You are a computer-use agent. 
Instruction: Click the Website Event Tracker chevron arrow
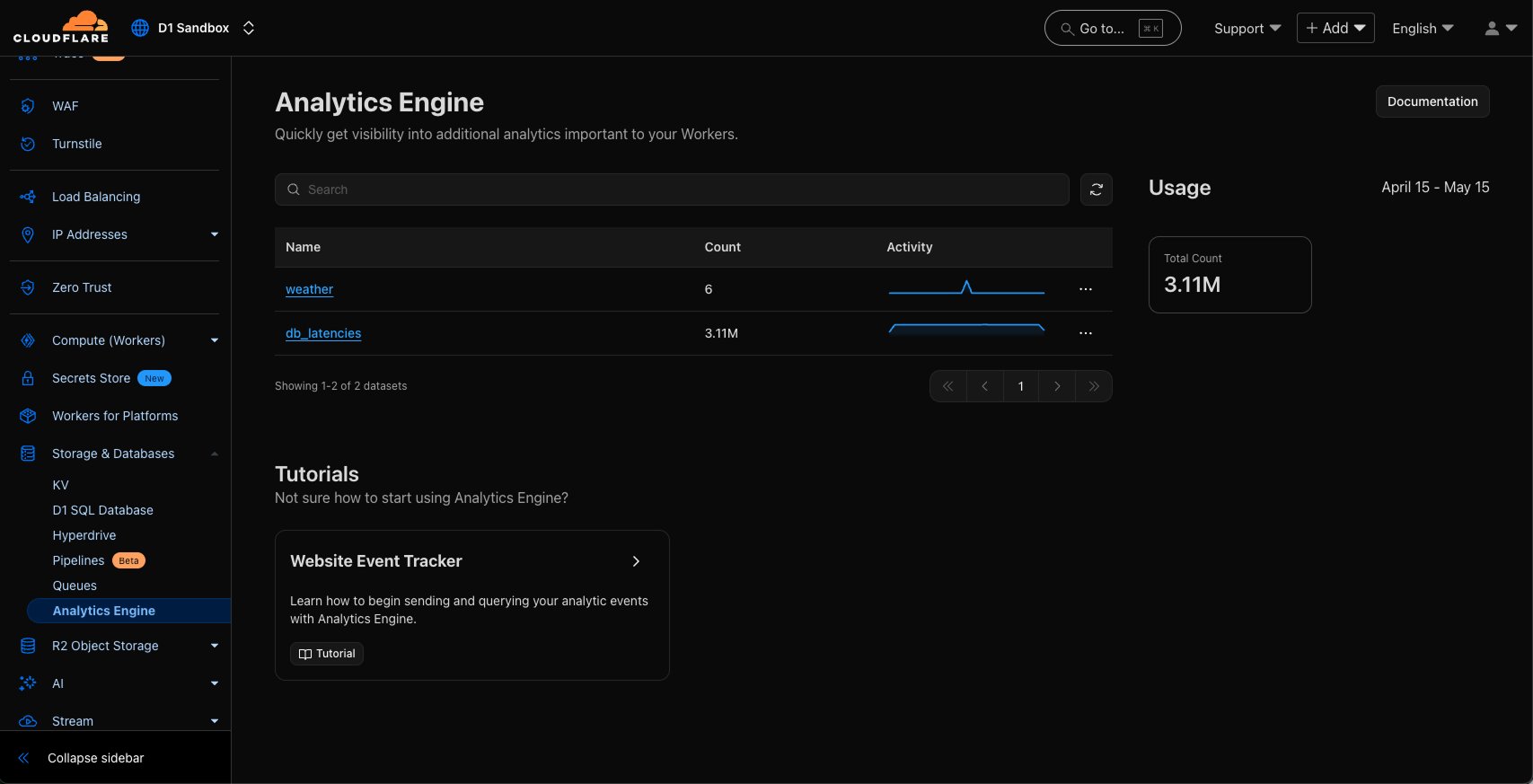point(636,561)
